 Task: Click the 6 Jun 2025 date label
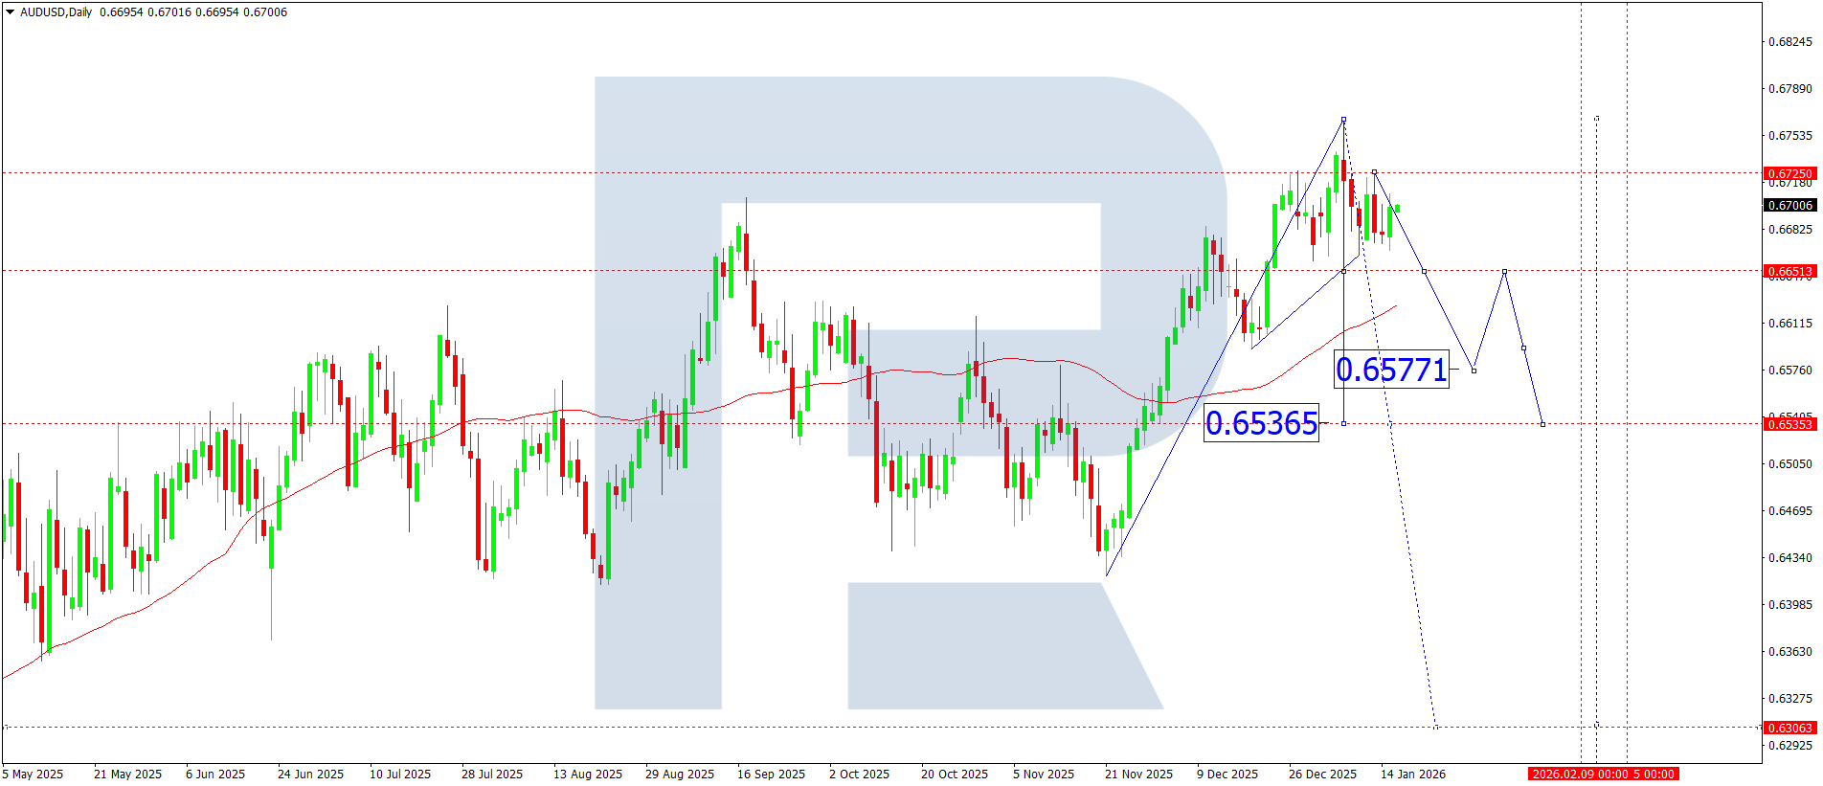coord(215,775)
